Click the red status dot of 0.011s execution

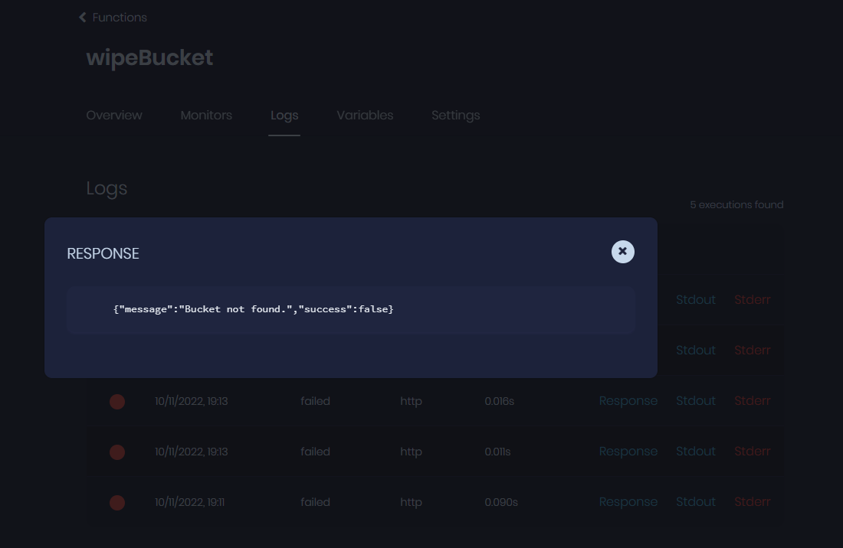tap(117, 452)
